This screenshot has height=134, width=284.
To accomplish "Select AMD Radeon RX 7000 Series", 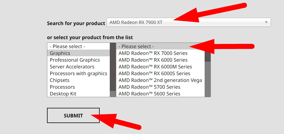I will (x=160, y=53).
